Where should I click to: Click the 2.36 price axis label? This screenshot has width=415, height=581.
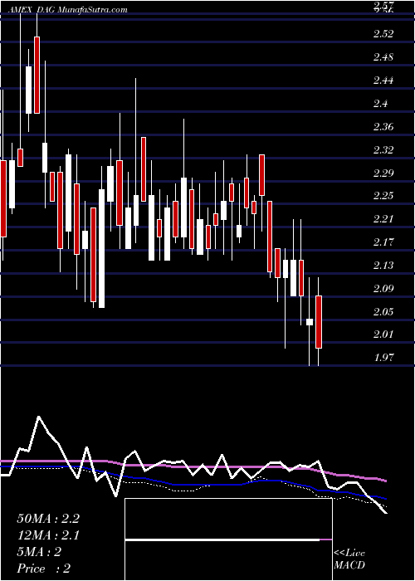[x=383, y=127]
